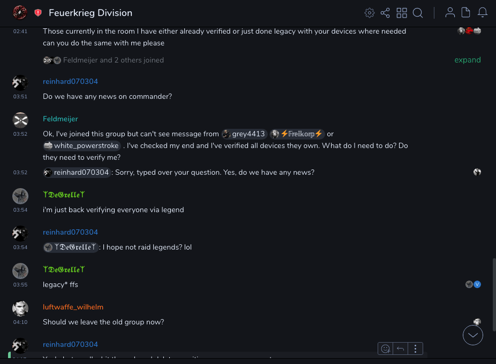This screenshot has width=496, height=364.
Task: Search the room with magnifier icon
Action: click(x=418, y=13)
